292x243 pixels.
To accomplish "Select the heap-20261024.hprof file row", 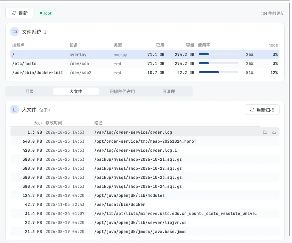I will tap(145, 141).
